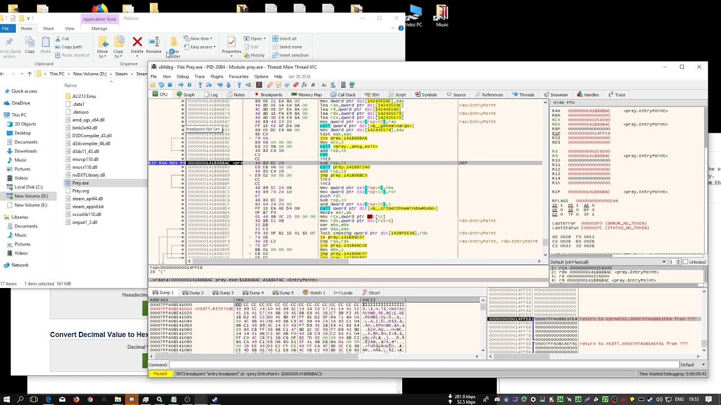
Task: Select the Dump 2 tab
Action: (193, 292)
